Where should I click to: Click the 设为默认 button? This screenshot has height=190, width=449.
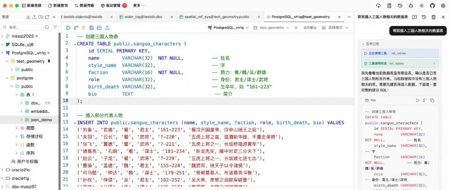310,28
